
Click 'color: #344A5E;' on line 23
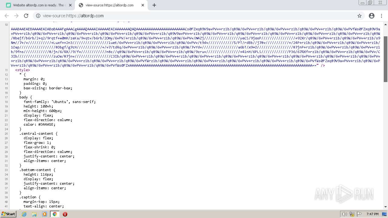39,124
